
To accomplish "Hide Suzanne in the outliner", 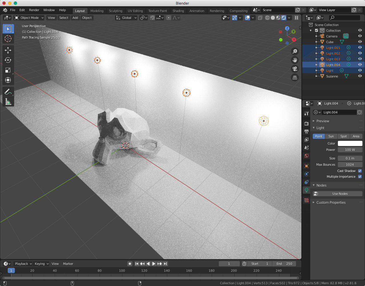I will 360,76.
